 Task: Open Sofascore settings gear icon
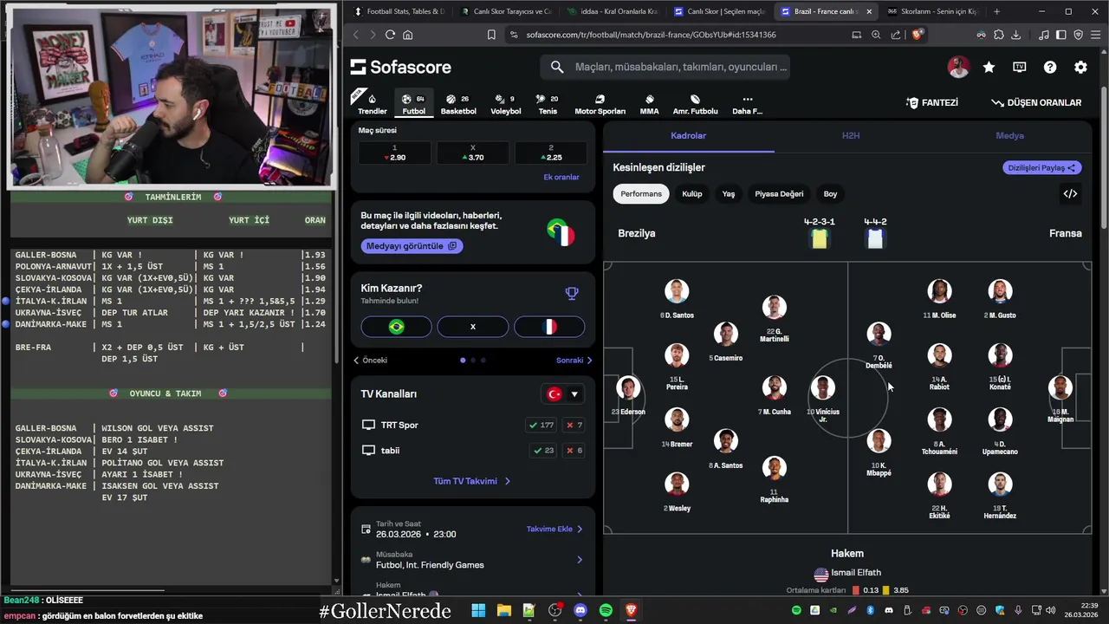(1080, 67)
